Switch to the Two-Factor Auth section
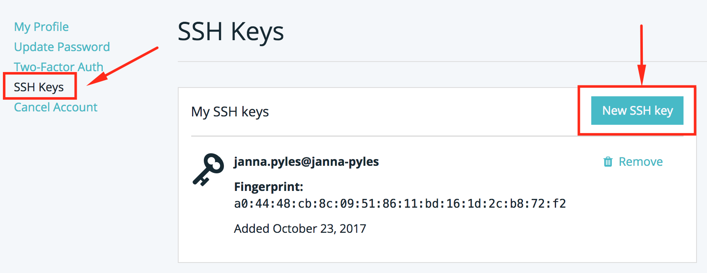Viewport: 707px width, 273px height. click(x=59, y=67)
